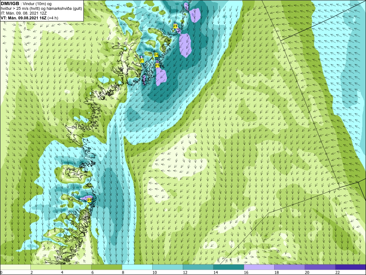Pick the 4–6 m/s green legend swatch
The height and width of the screenshot is (275, 366).
76,267
